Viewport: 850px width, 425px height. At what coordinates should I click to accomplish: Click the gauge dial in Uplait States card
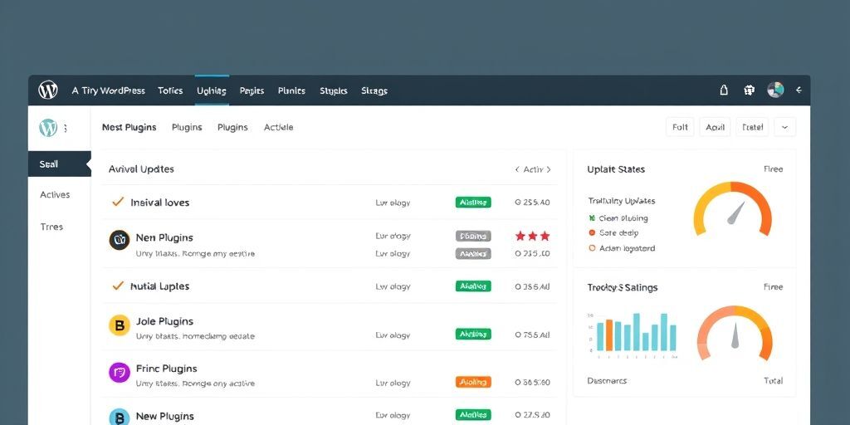(732, 209)
